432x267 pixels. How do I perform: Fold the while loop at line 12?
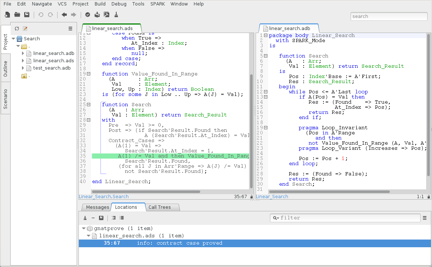coord(266,92)
